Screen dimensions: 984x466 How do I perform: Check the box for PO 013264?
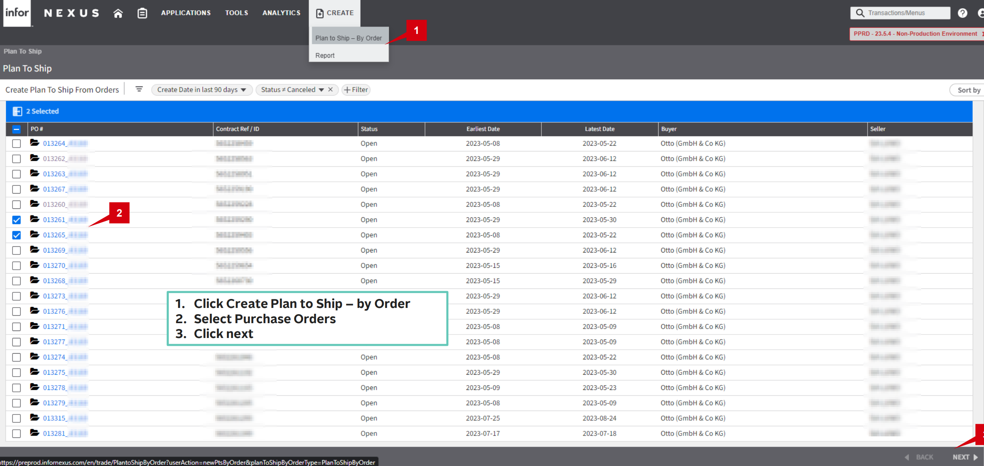16,144
